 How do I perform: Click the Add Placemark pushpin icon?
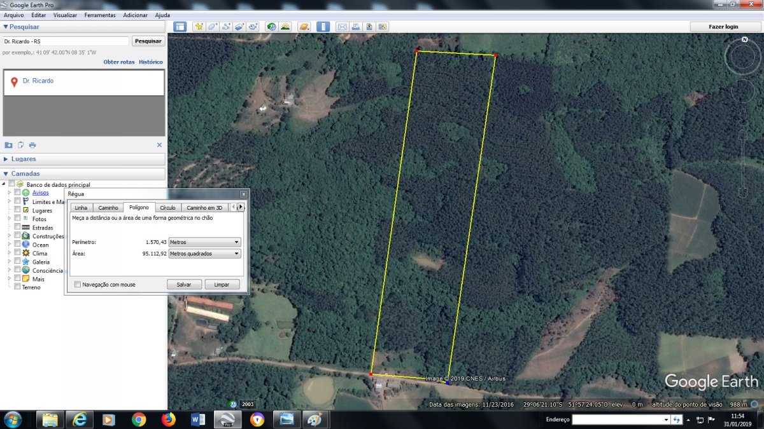tap(199, 27)
